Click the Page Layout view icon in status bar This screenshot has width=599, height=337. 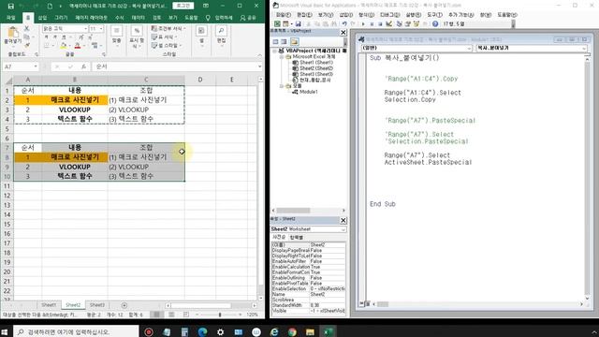171,315
